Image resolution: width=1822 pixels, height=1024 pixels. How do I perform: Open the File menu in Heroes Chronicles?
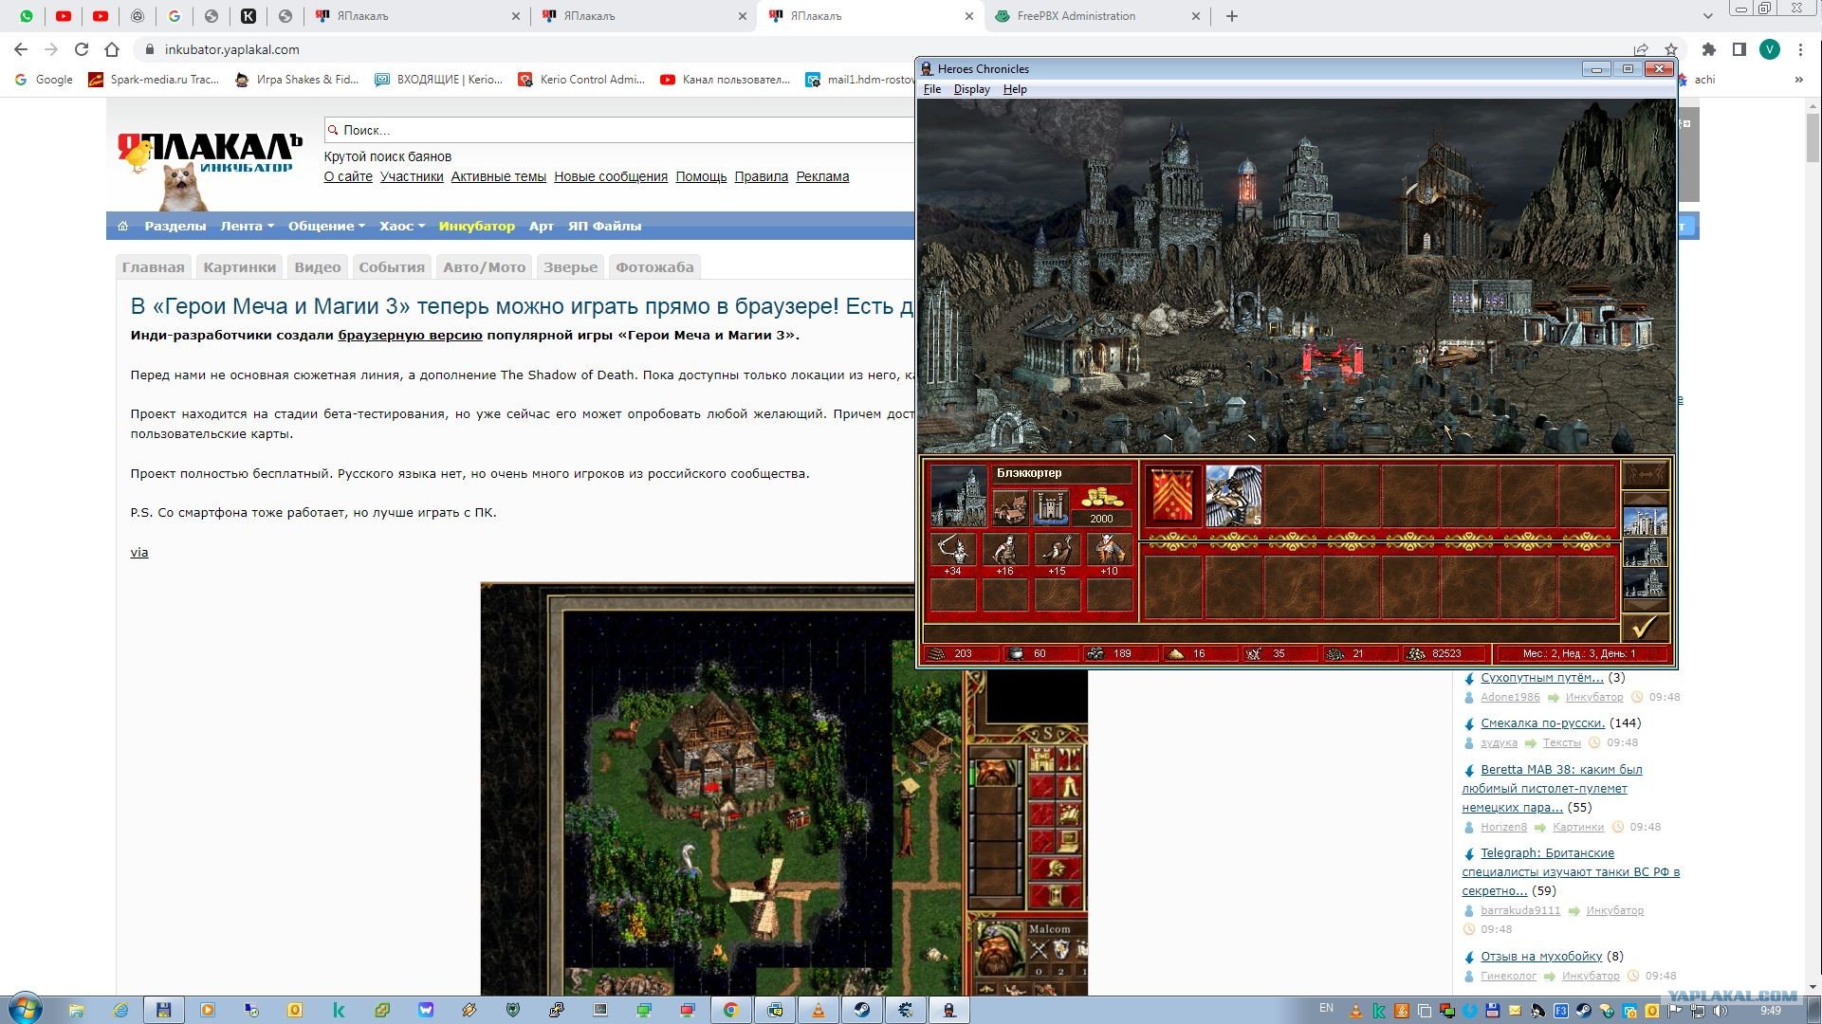point(932,89)
